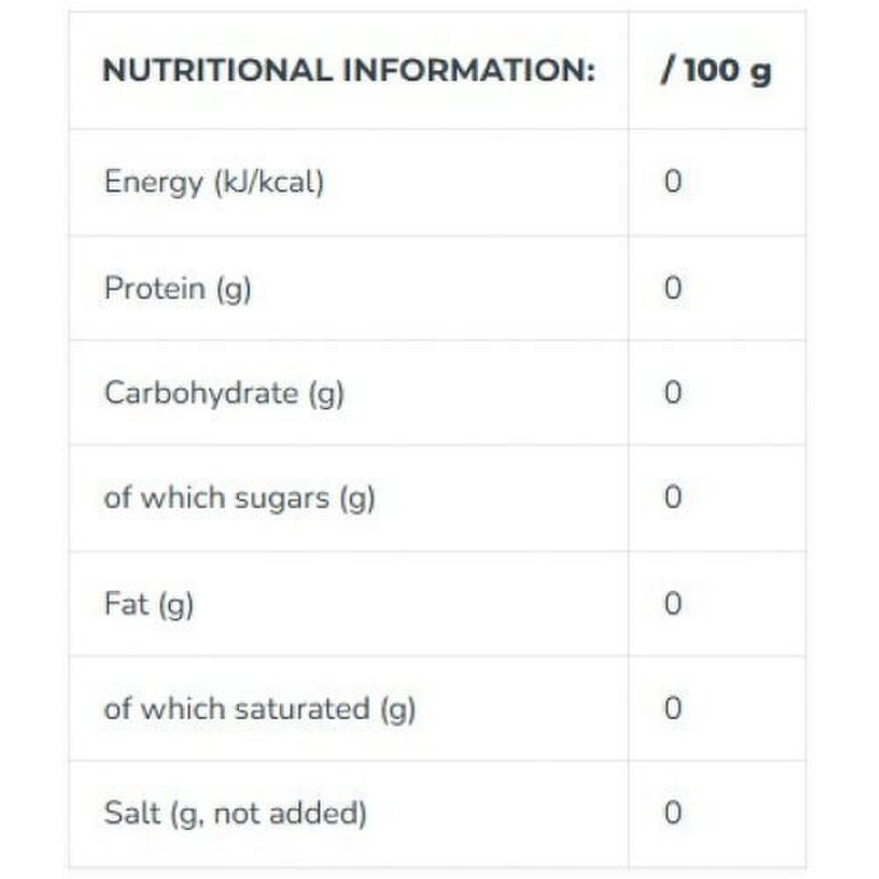Screen dimensions: 879x879
Task: Click the Carbohydrate (g) row label
Action: 223,393
